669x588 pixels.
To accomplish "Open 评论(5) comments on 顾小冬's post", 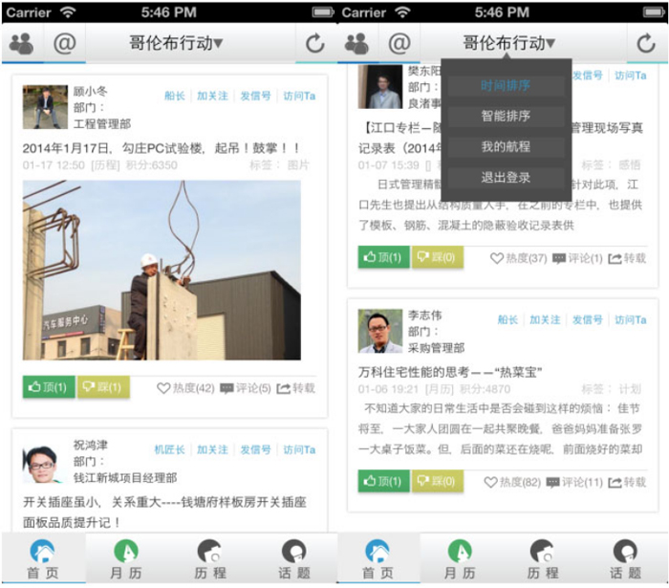I will click(246, 388).
